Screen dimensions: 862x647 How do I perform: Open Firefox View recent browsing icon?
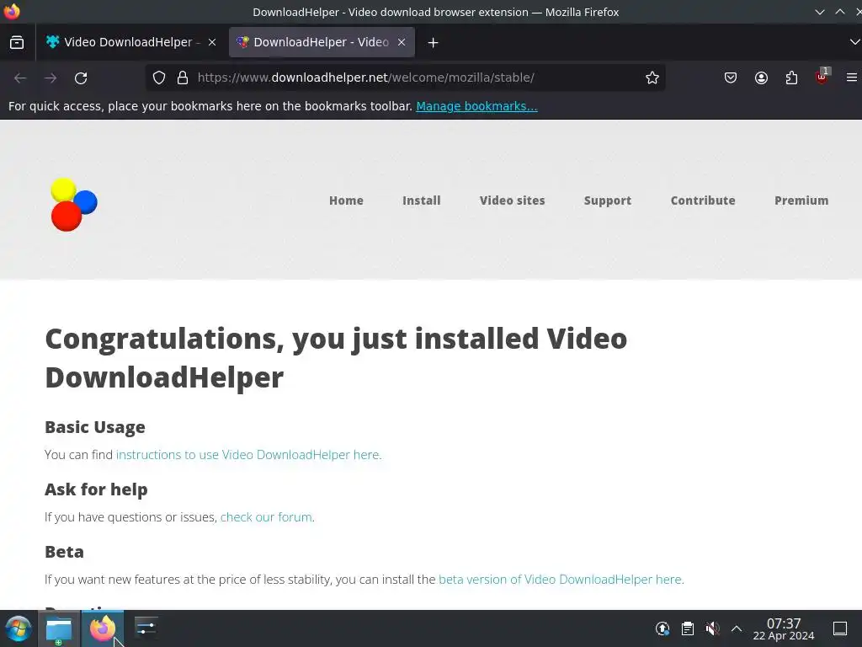coord(17,42)
